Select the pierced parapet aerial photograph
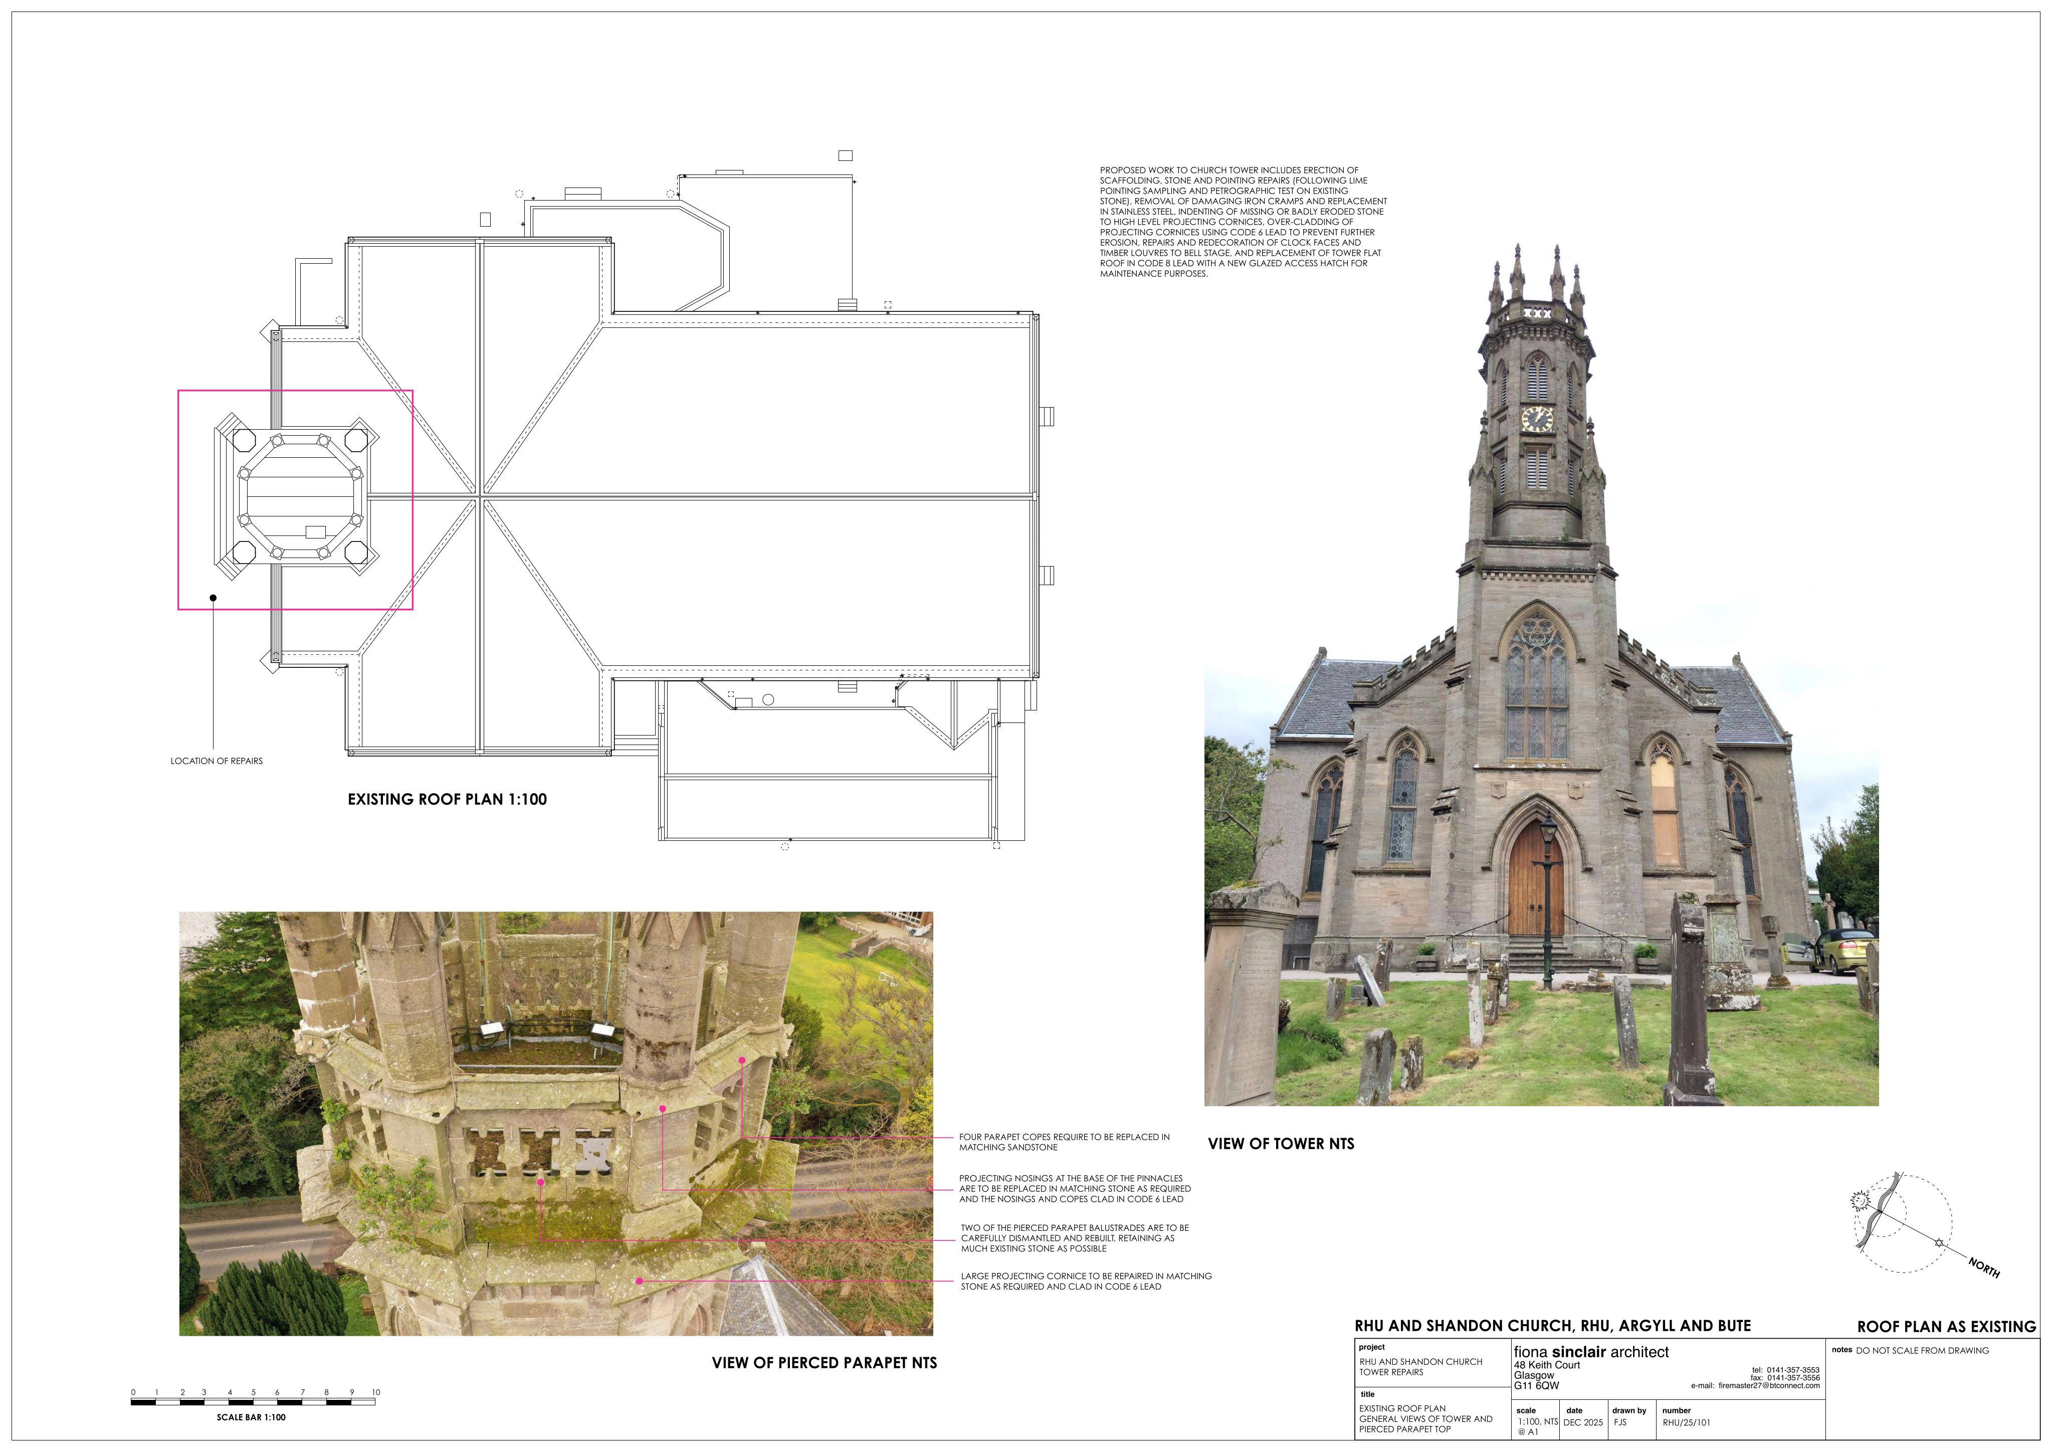 (x=556, y=1124)
